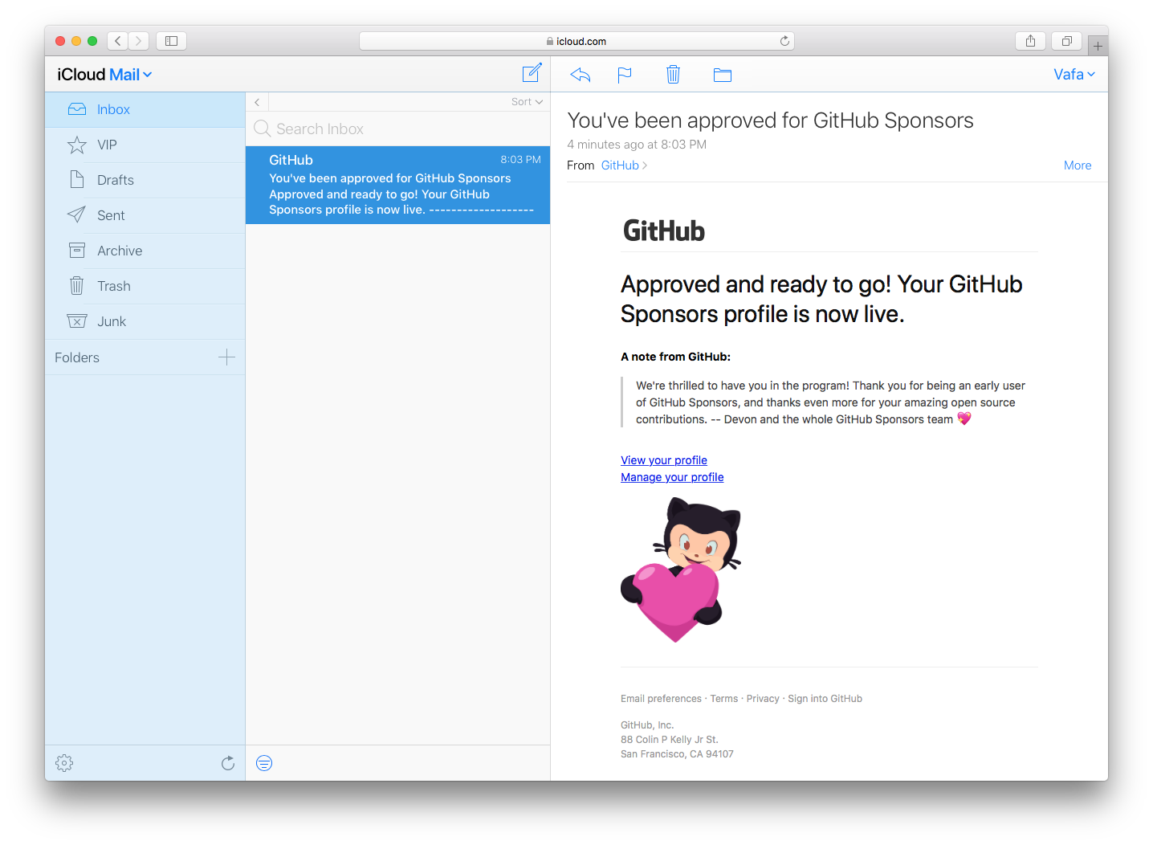Move message to a folder
This screenshot has width=1153, height=845.
(723, 75)
